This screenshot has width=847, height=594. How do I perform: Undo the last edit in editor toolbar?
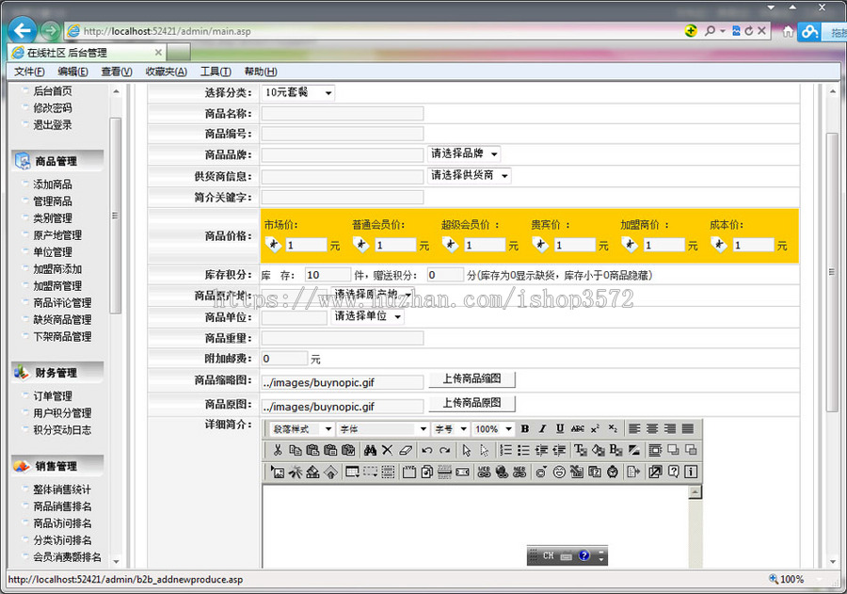(x=426, y=450)
